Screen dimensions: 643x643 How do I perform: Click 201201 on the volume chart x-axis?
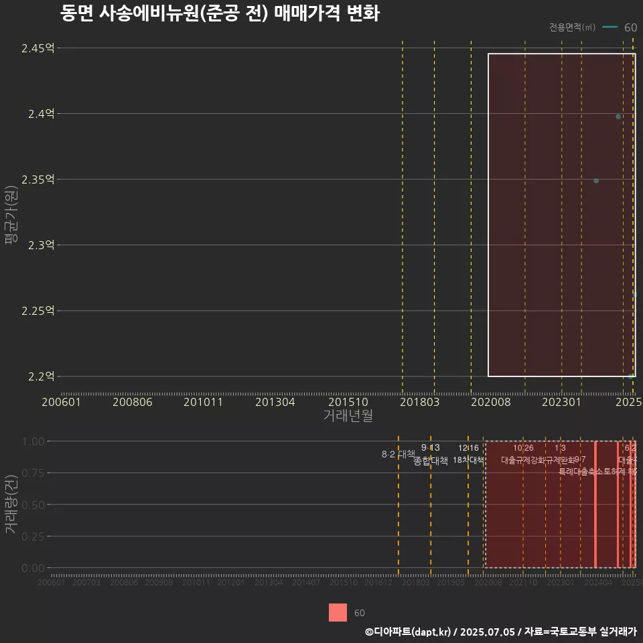[231, 582]
